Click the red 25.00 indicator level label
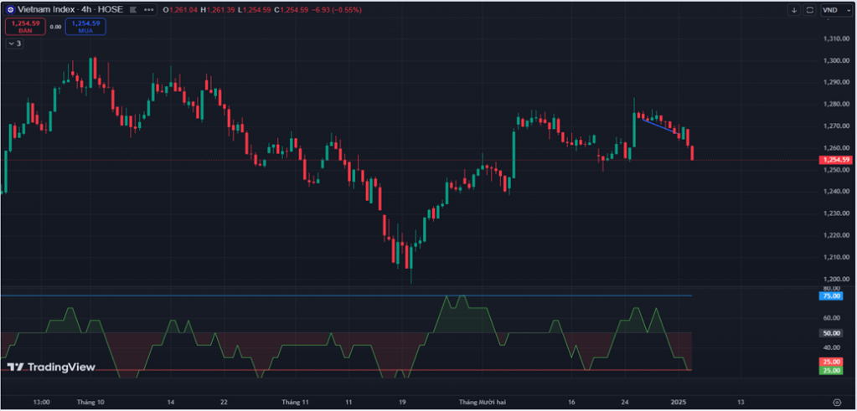The image size is (857, 411). 832,362
